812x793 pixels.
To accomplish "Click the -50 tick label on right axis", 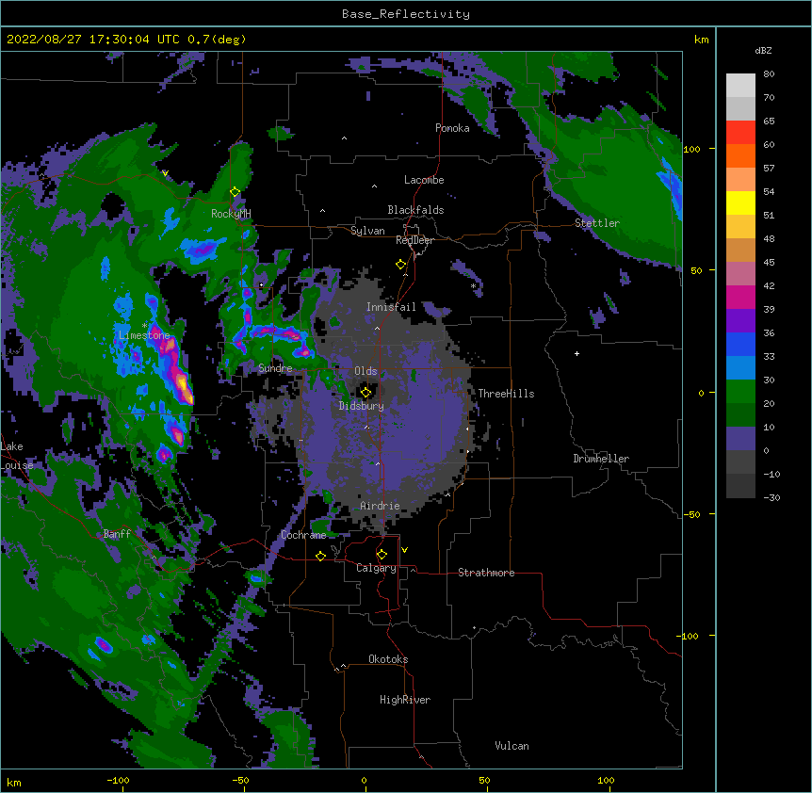I will 691,514.
